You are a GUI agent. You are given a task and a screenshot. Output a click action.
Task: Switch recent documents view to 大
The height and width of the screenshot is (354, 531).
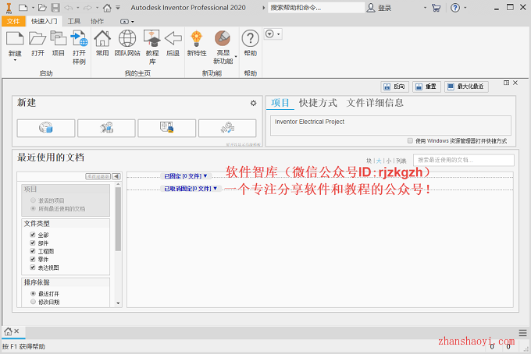[x=379, y=161]
